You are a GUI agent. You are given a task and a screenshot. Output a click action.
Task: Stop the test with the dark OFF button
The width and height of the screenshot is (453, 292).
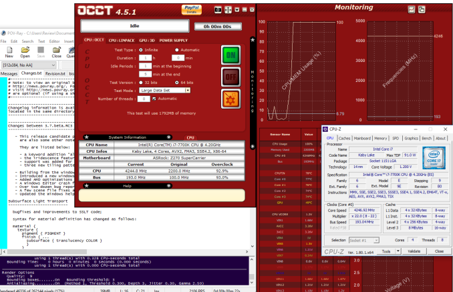coord(231,77)
